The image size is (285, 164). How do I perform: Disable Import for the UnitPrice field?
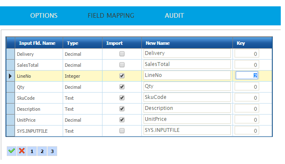pyautogui.click(x=122, y=120)
